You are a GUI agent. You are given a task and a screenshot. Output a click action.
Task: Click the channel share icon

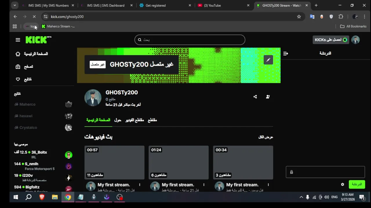pyautogui.click(x=255, y=97)
